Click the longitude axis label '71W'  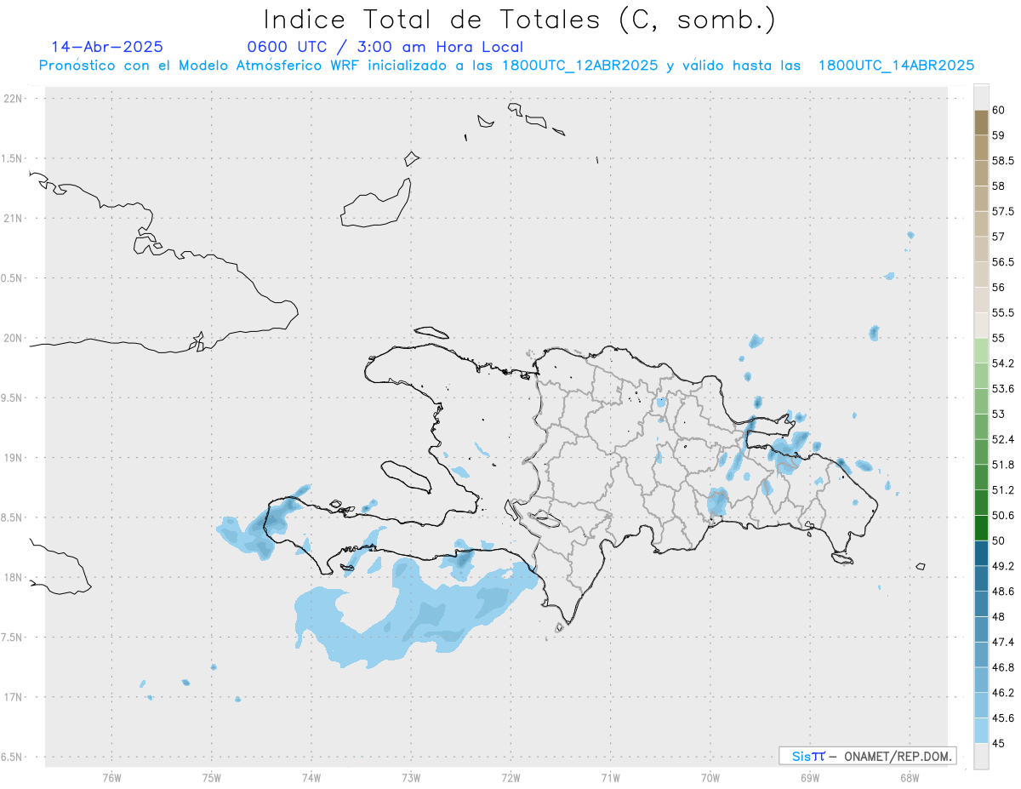pos(610,777)
